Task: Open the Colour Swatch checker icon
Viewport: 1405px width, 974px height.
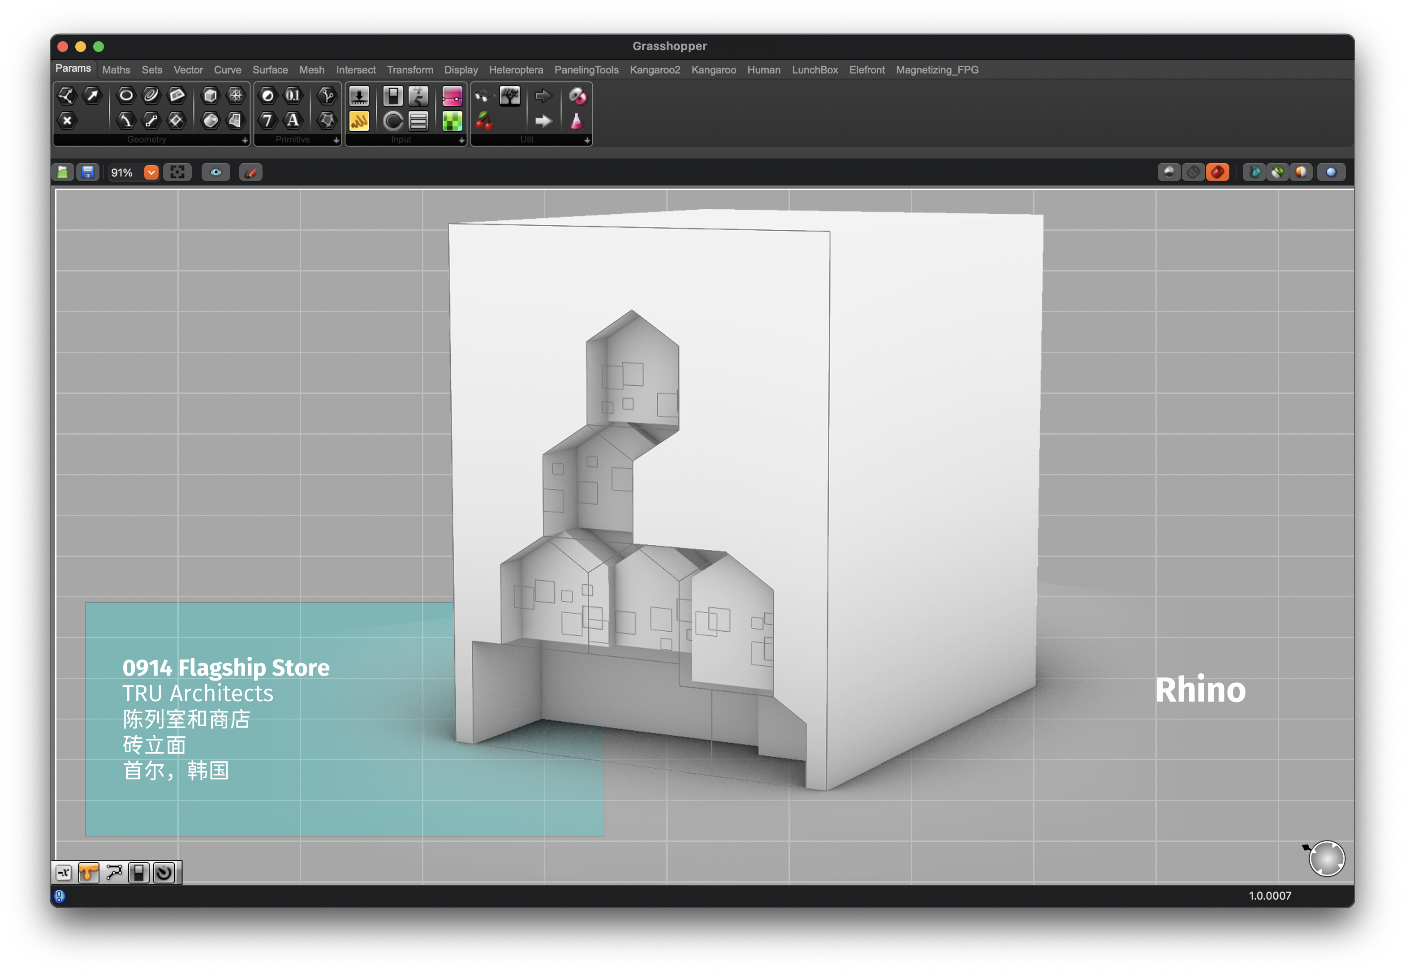Action: coord(452,121)
